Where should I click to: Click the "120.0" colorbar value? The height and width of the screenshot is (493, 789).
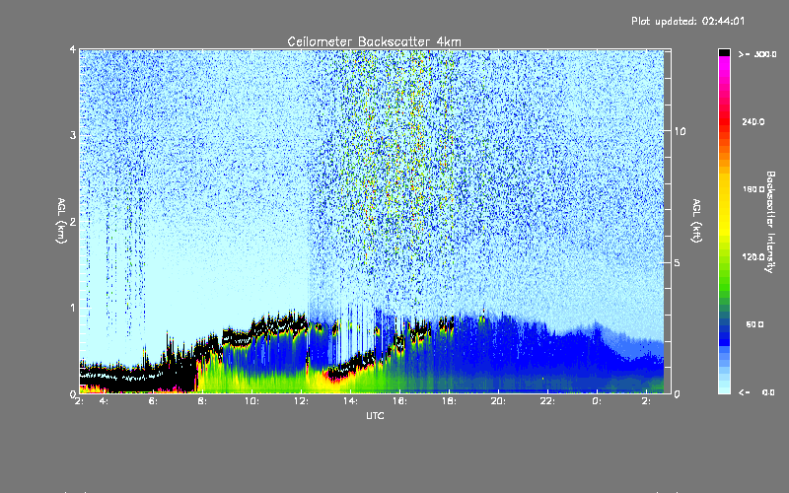[x=753, y=257]
